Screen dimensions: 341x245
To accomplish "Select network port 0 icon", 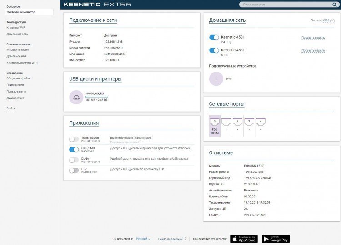I will [x=215, y=122].
